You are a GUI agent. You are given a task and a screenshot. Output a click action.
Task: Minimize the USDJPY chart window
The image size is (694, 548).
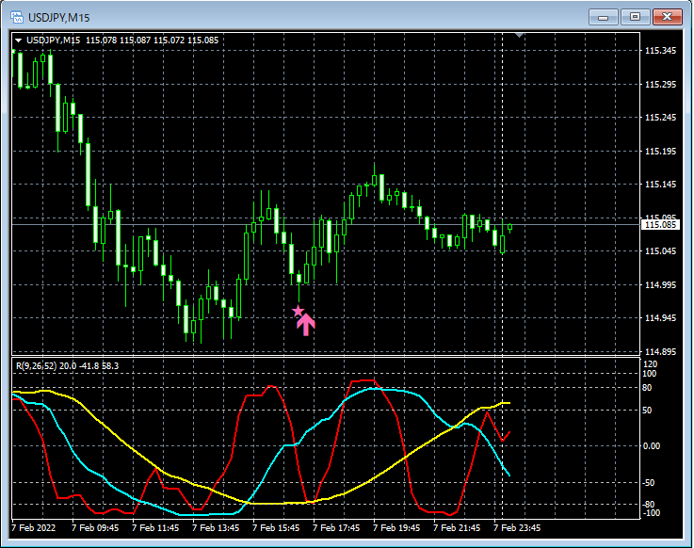604,17
